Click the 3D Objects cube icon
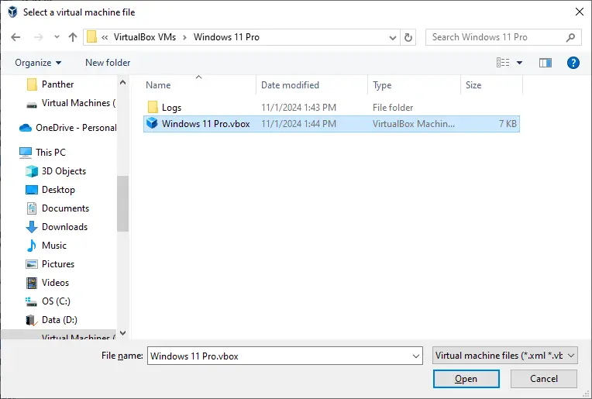Screen dimensions: 592x399 (32, 171)
